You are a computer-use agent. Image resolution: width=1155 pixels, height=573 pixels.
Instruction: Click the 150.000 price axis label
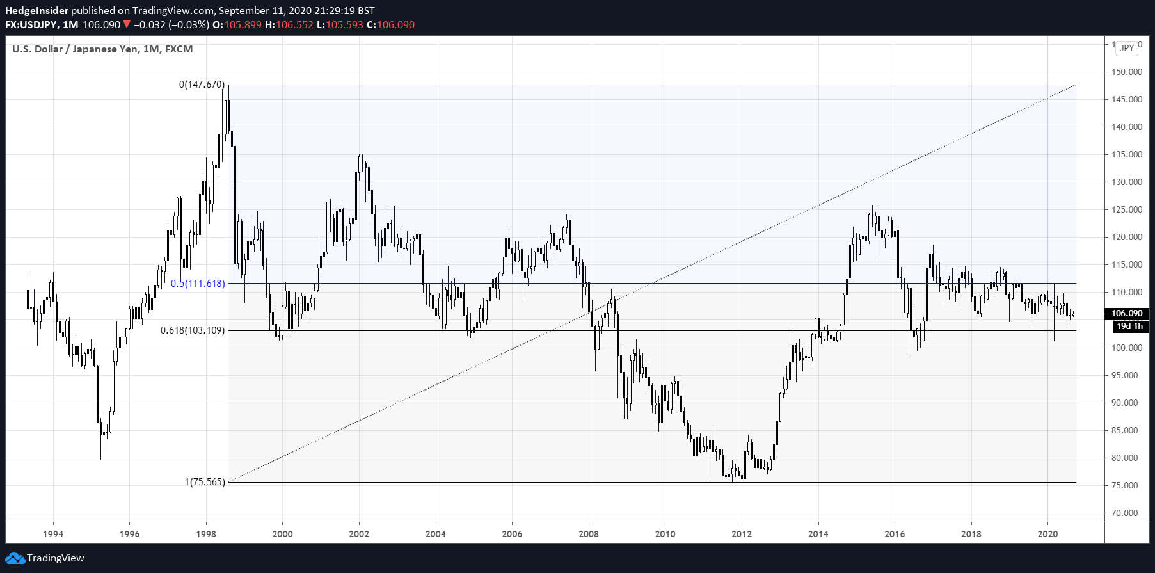1127,72
